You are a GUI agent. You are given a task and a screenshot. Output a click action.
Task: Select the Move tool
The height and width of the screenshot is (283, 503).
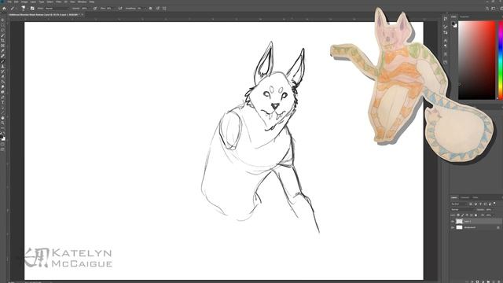click(x=3, y=20)
